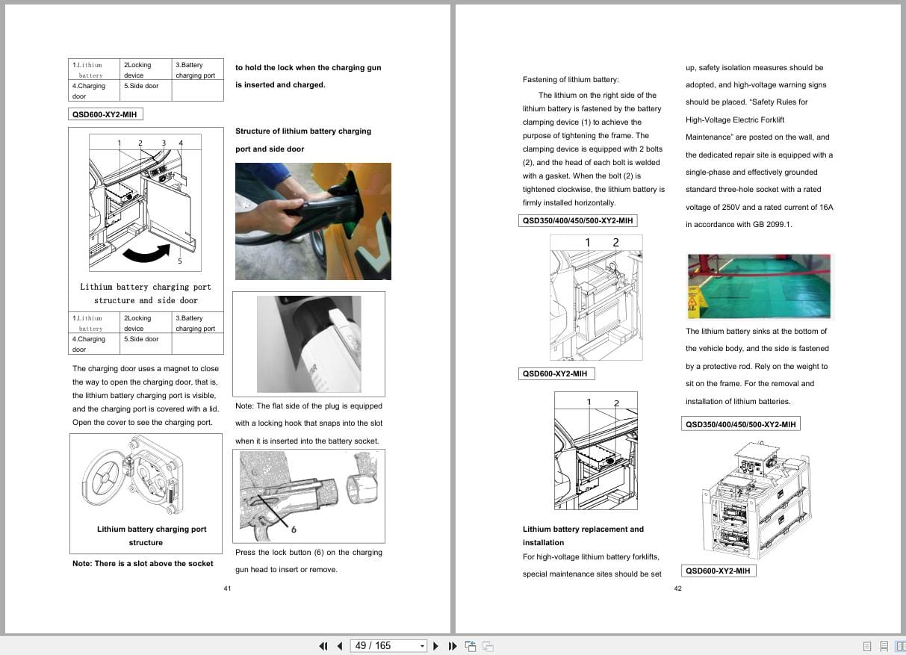The image size is (906, 655).
Task: Click the lithium battery pack illustration on page 42
Action: point(757,498)
